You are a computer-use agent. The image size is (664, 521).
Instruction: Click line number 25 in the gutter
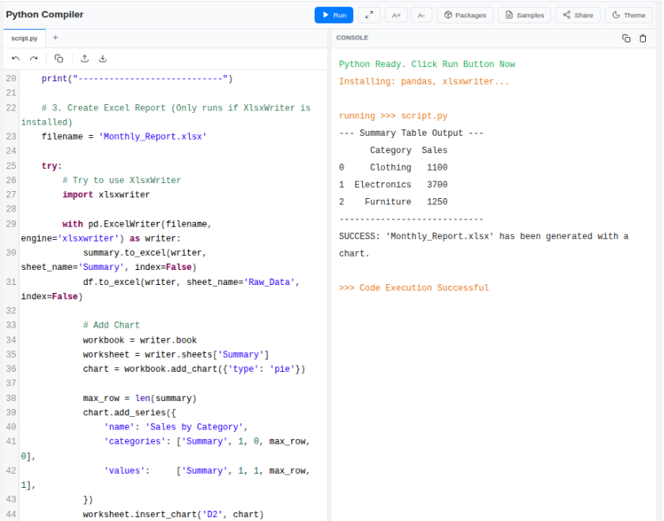coord(11,166)
